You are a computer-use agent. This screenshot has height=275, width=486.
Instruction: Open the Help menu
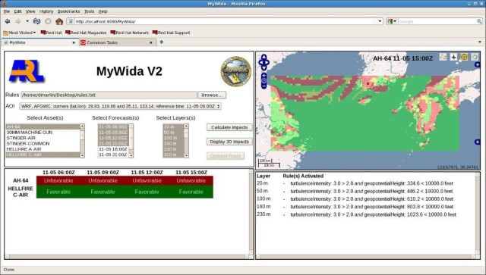pos(103,11)
